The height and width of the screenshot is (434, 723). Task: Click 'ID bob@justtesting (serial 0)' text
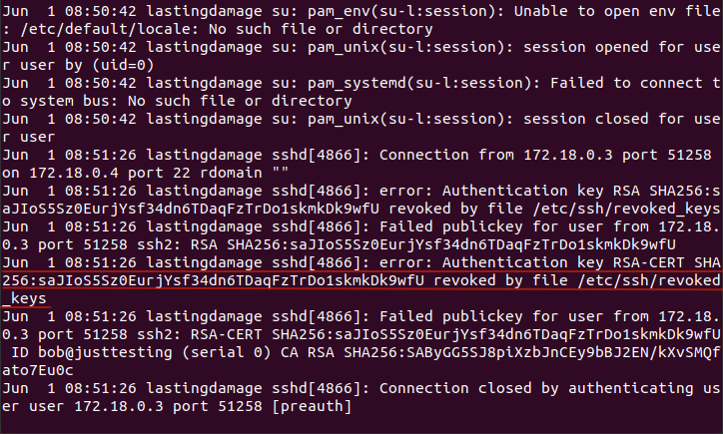(x=141, y=352)
